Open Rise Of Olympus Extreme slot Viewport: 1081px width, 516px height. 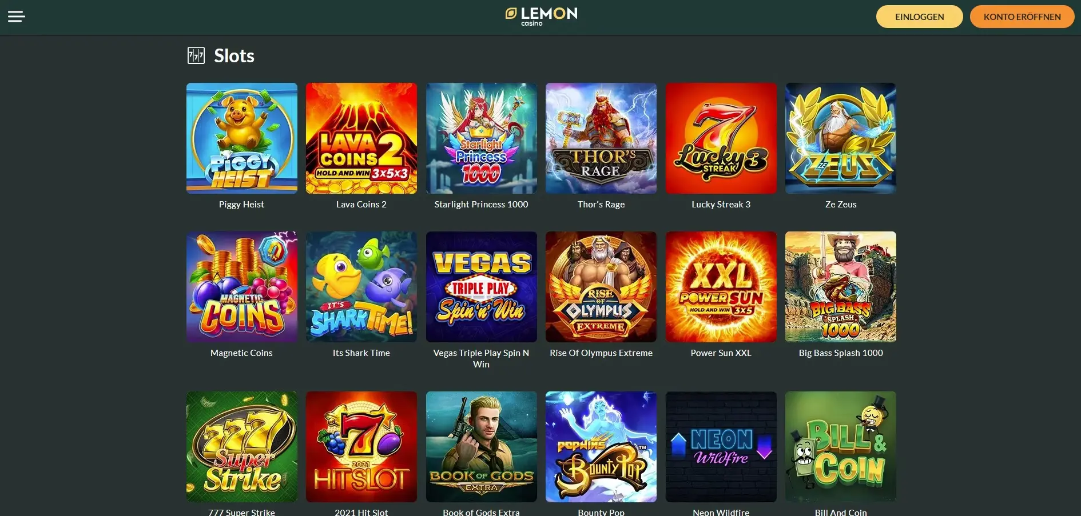pos(601,287)
